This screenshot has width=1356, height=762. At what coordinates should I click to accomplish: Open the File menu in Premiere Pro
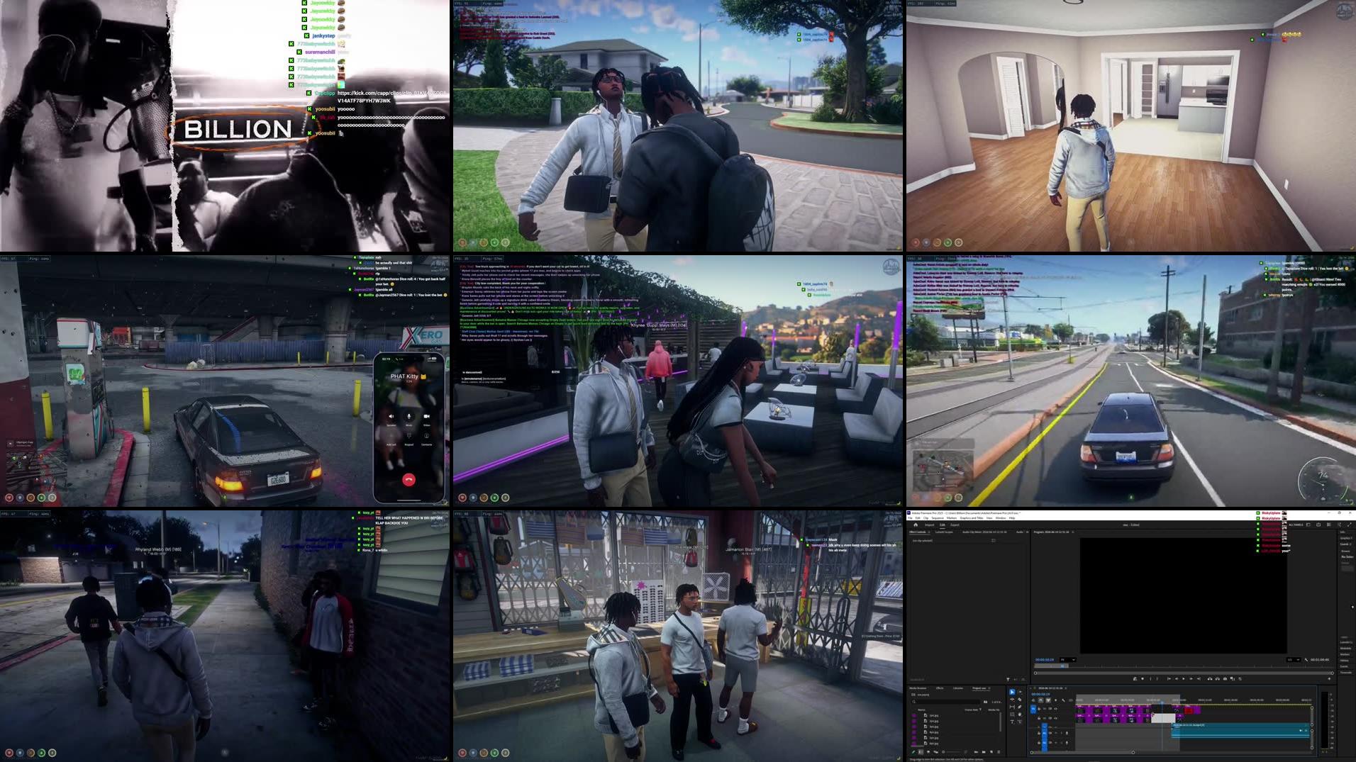pos(910,518)
